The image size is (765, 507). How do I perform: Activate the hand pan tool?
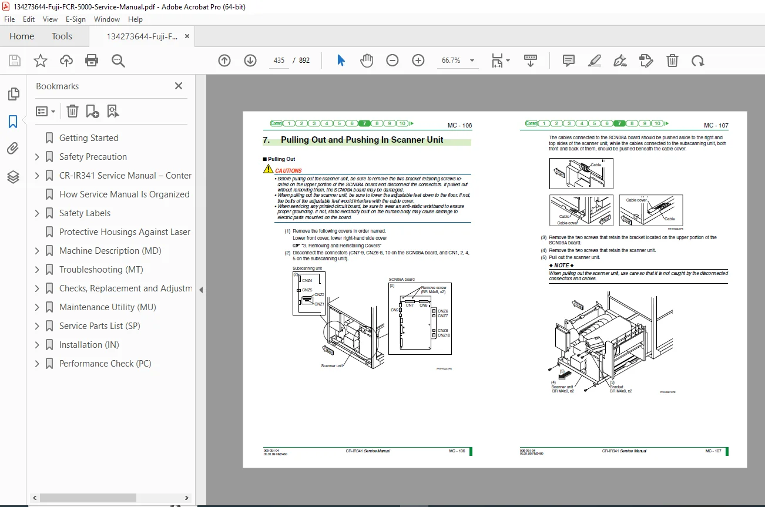click(367, 61)
